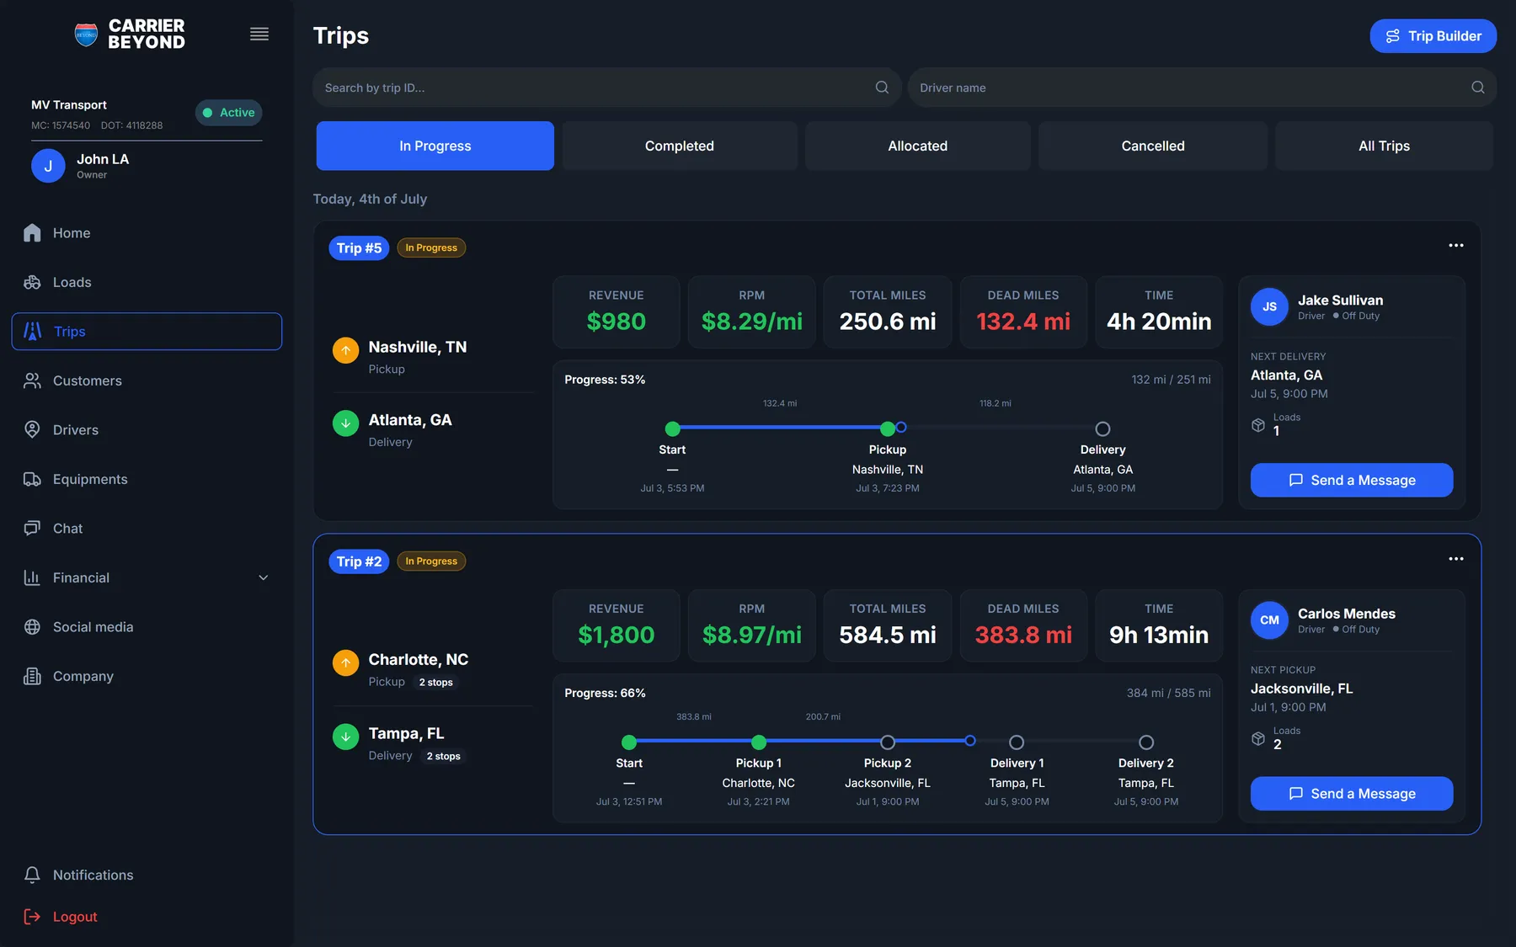The width and height of the screenshot is (1516, 947).
Task: Open Trip #2 three-dot options menu
Action: (1456, 559)
